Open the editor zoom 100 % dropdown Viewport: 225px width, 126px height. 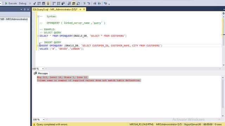click(x=43, y=69)
